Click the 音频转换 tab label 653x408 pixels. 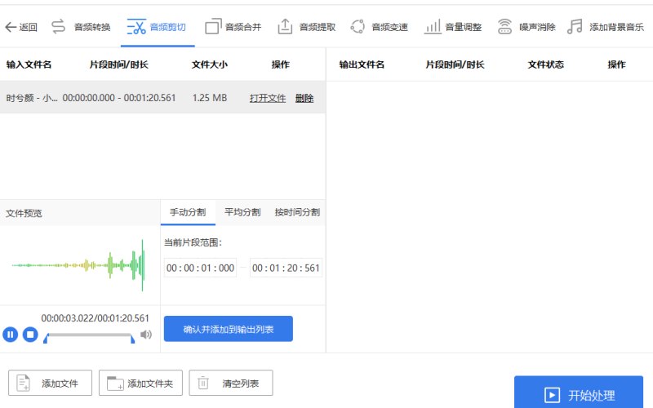[x=92, y=27]
